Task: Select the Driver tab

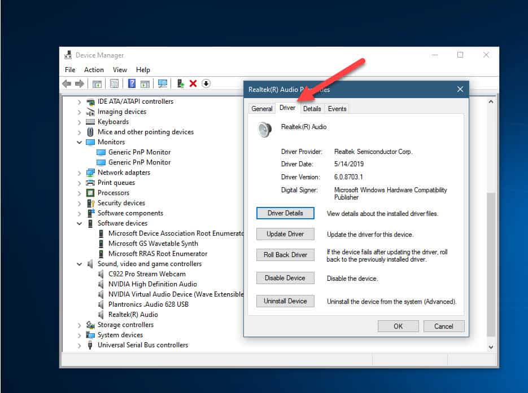Action: pyautogui.click(x=287, y=108)
